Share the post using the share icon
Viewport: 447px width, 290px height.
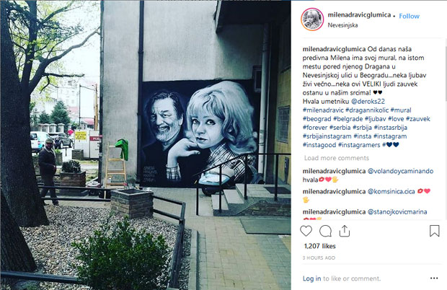tap(345, 231)
